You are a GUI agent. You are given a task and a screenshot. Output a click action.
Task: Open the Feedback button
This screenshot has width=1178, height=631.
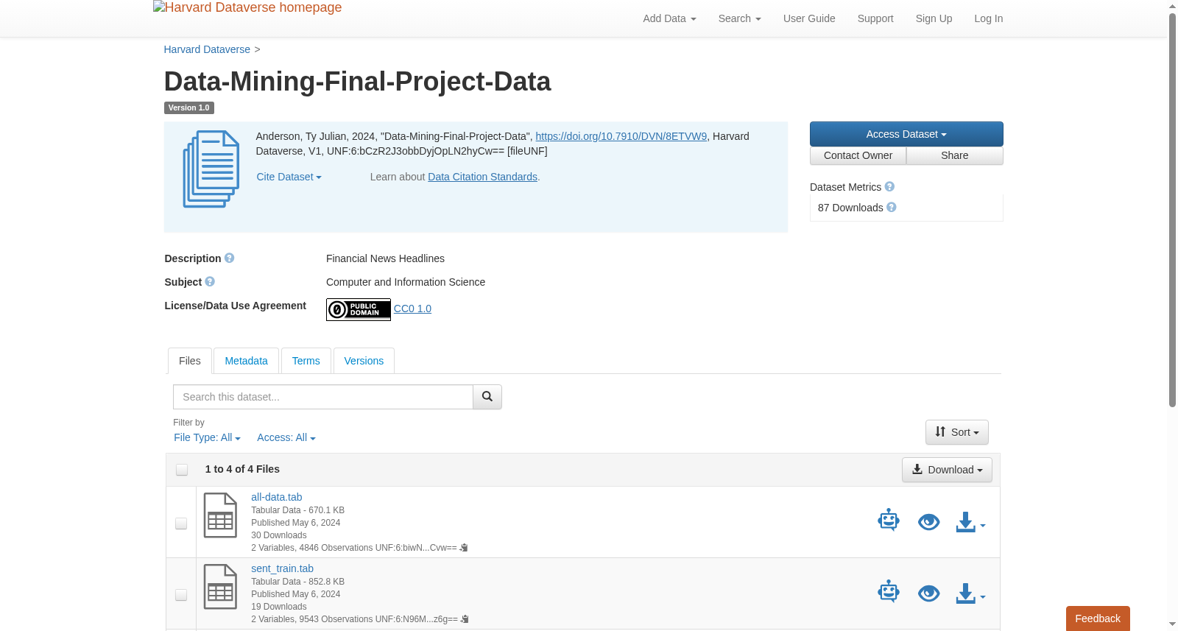coord(1098,618)
